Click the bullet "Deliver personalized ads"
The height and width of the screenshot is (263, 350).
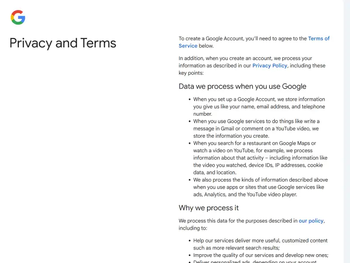point(255,262)
